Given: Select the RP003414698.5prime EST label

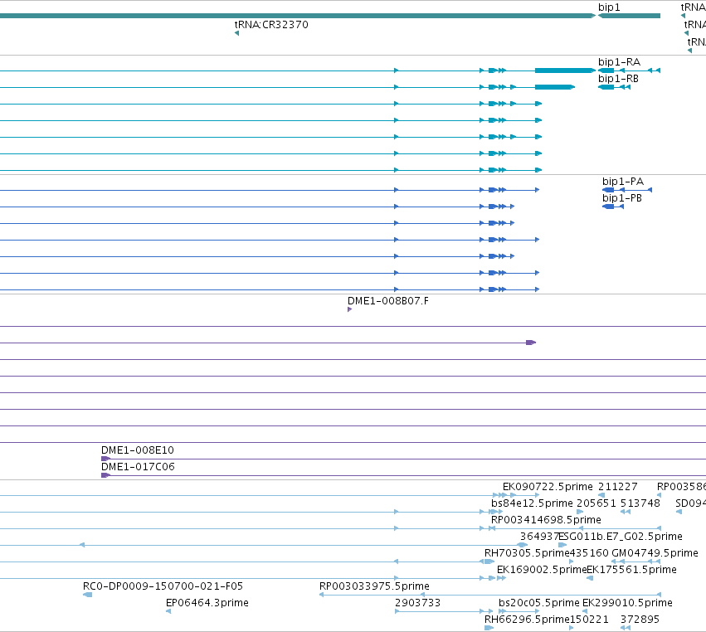Looking at the screenshot, I should tap(546, 520).
